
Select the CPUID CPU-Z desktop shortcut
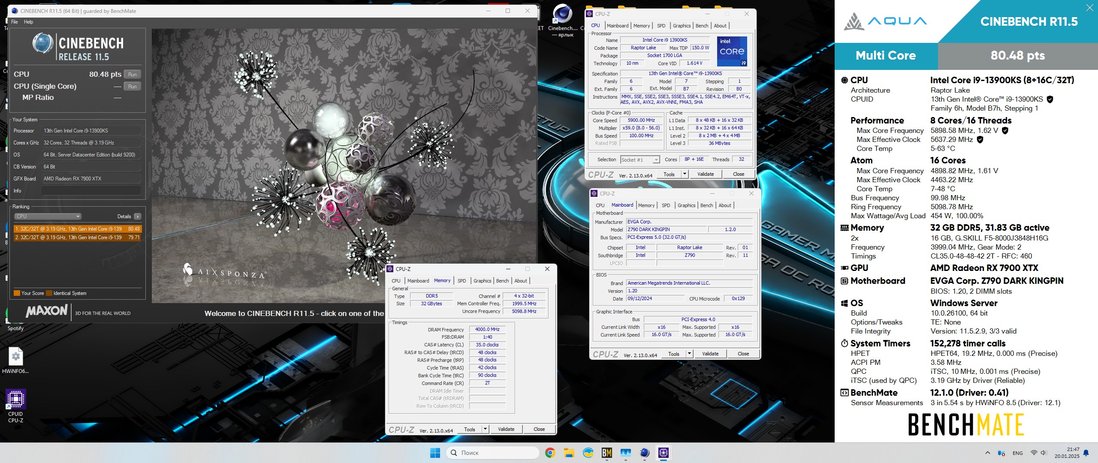coord(15,406)
